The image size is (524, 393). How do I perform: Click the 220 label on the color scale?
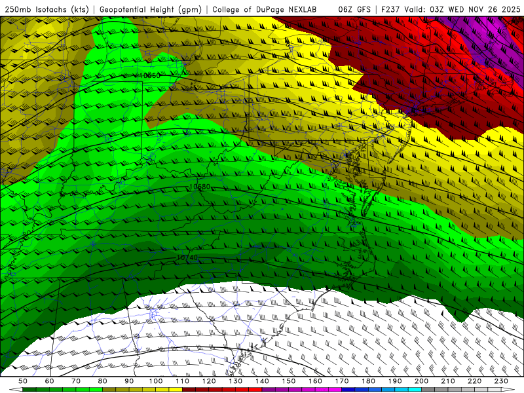click(474, 381)
